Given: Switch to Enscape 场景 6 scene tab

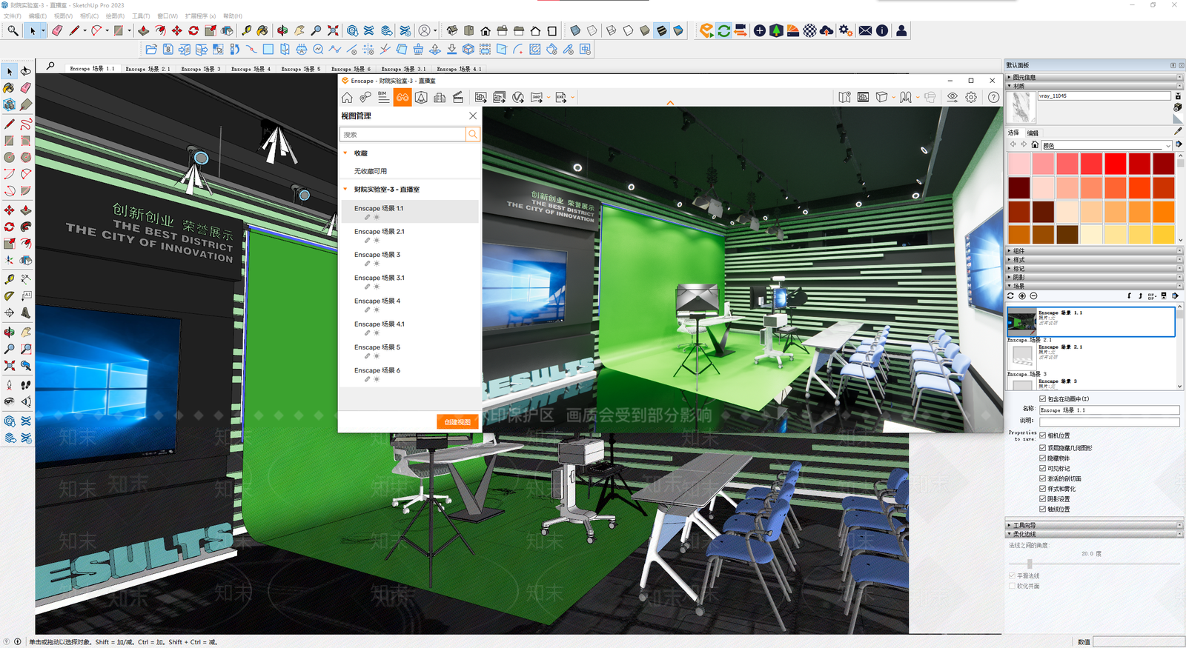Looking at the screenshot, I should click(351, 69).
